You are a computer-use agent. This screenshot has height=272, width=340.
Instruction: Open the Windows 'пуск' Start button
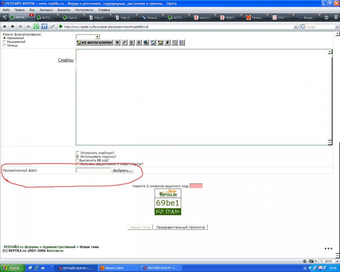coord(12,268)
